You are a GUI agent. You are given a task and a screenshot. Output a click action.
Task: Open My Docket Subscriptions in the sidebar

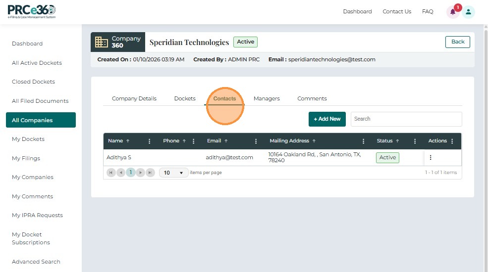click(x=31, y=238)
